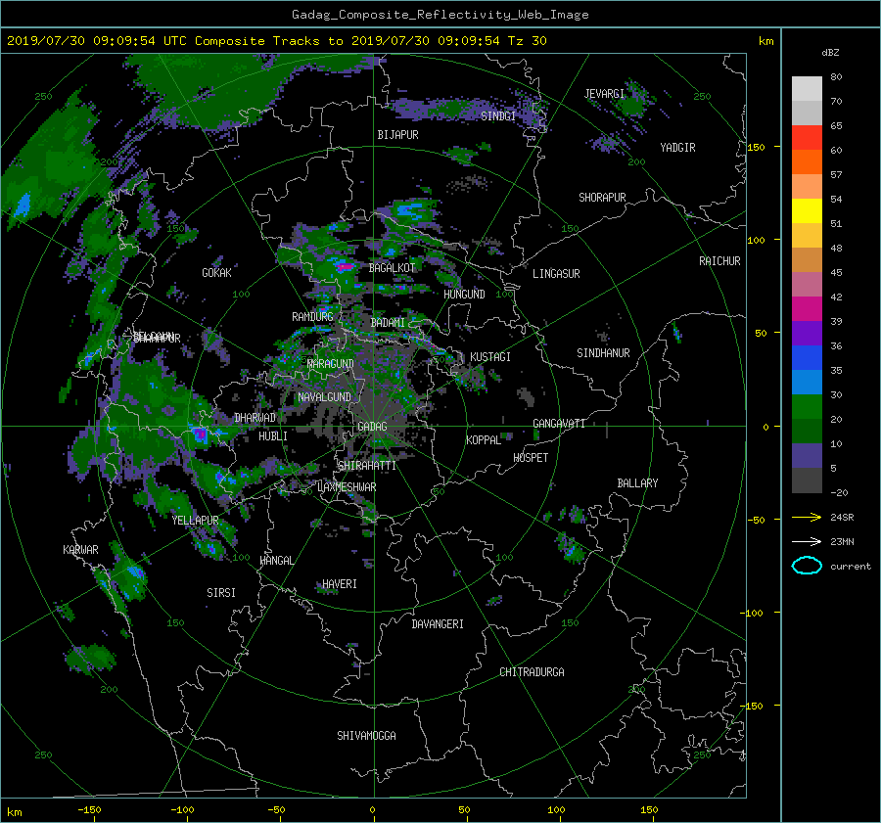Click the LINGASUR city label
The width and height of the screenshot is (881, 823).
coord(556,274)
